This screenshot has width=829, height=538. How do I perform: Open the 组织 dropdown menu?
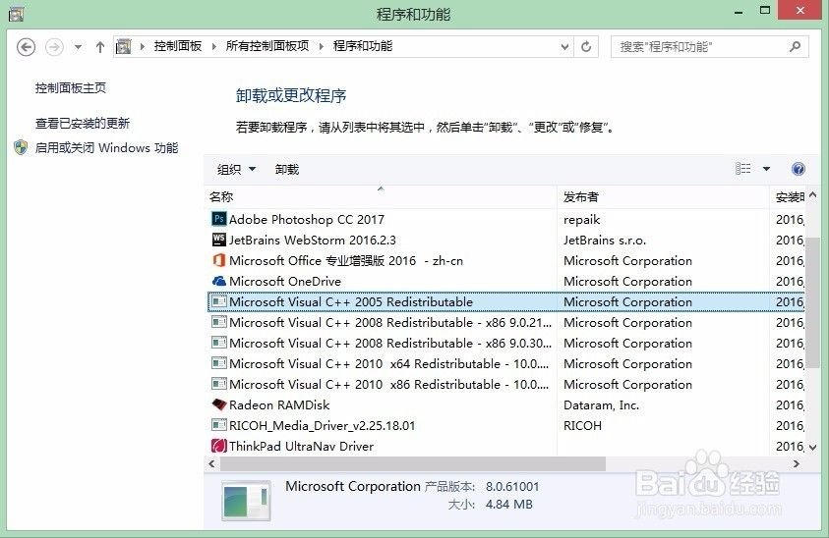[x=236, y=170]
